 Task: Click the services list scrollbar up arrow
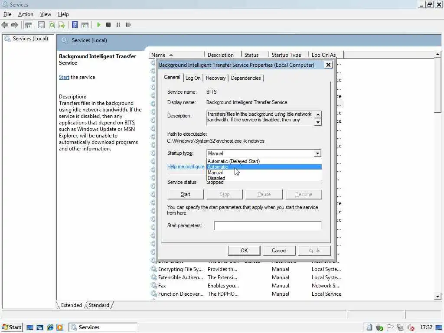point(437,54)
